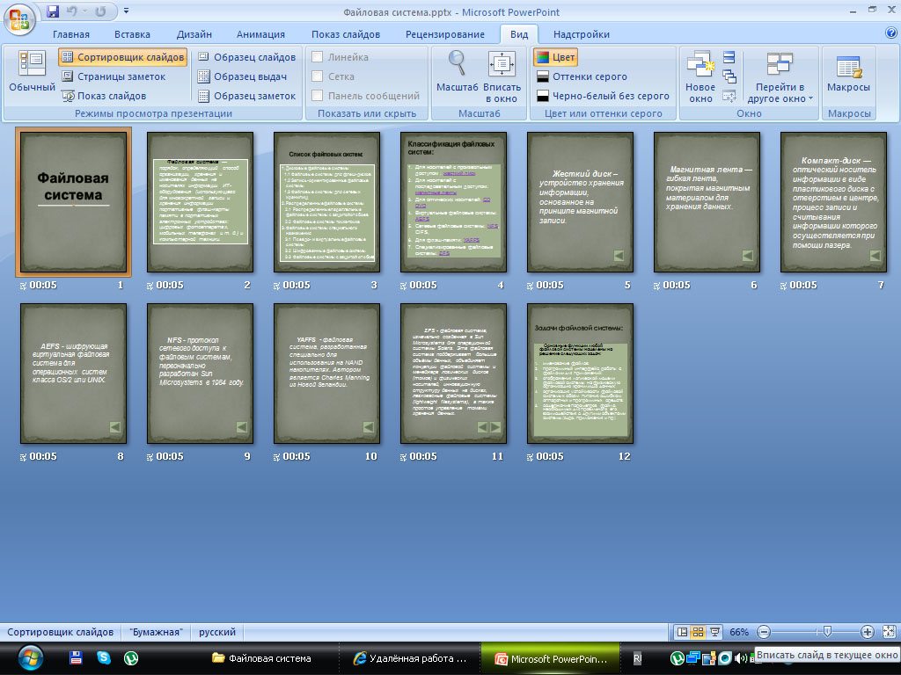Click Вписать в окно fit icon
The image size is (901, 675).
(x=502, y=74)
